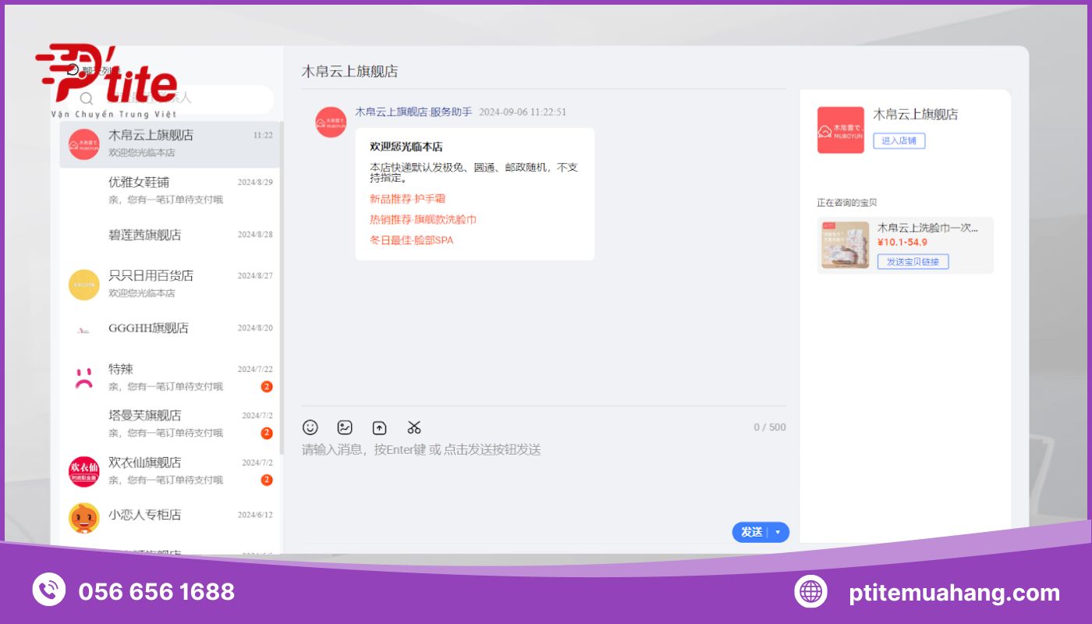Click the ¥10.1-54.9 product price
The image size is (1092, 624).
pos(902,243)
